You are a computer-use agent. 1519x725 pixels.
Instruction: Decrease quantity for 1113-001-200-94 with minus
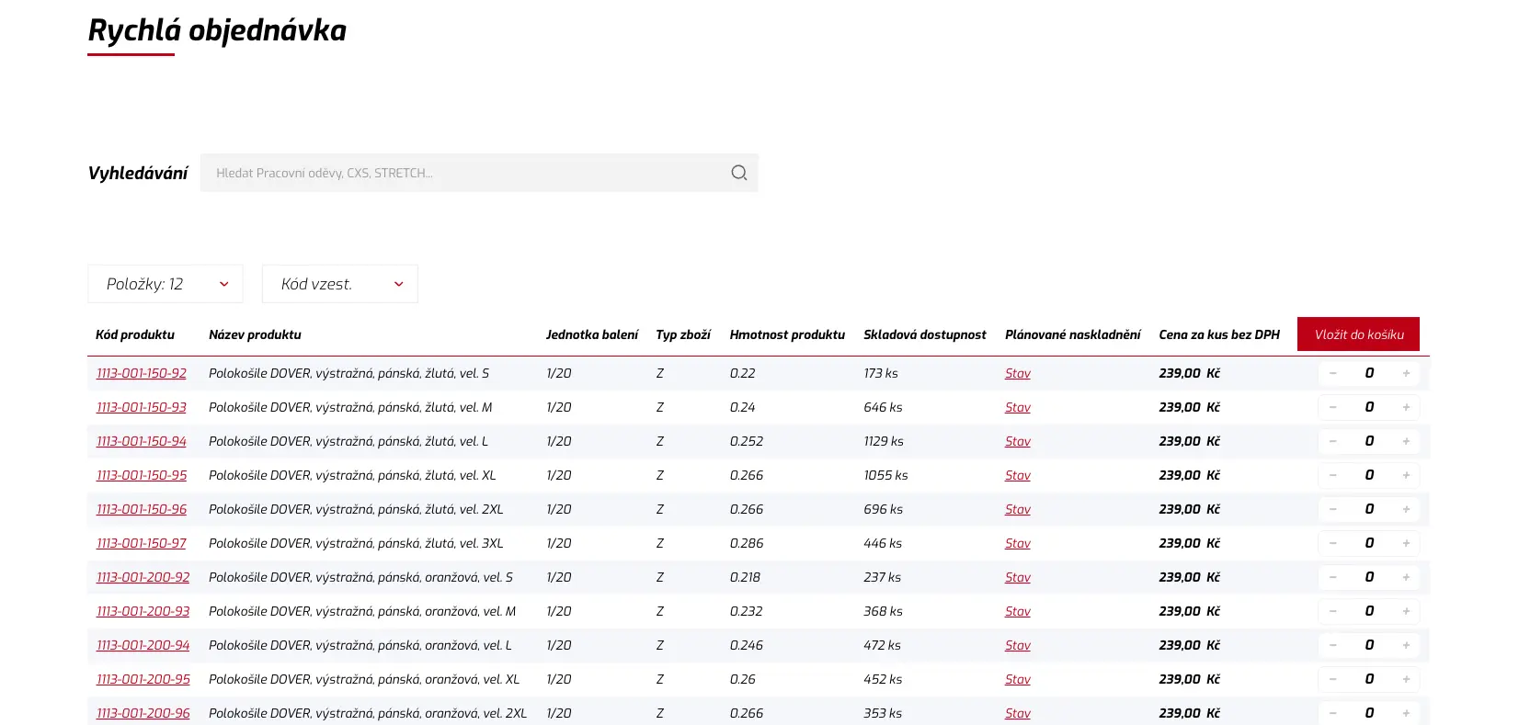[1332, 645]
